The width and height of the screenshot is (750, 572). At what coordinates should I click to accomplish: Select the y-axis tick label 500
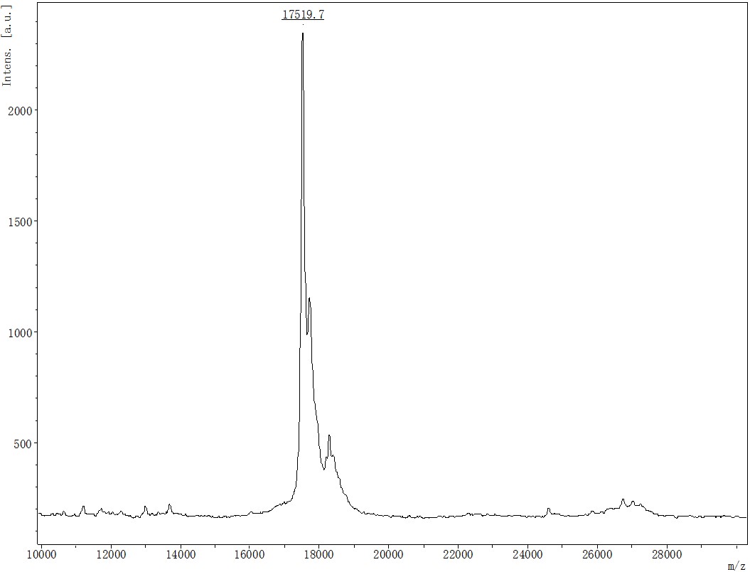pyautogui.click(x=24, y=443)
